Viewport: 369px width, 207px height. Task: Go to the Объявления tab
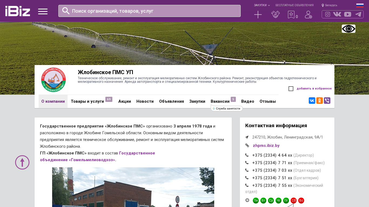click(x=172, y=101)
